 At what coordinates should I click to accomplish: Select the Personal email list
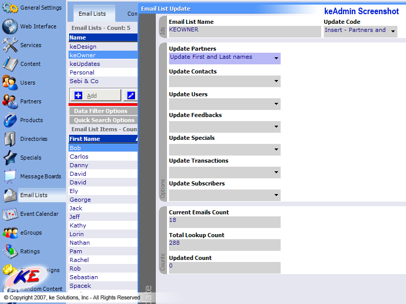click(103, 72)
